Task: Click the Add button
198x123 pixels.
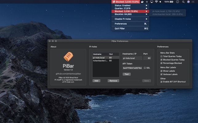Action: click(x=96, y=81)
